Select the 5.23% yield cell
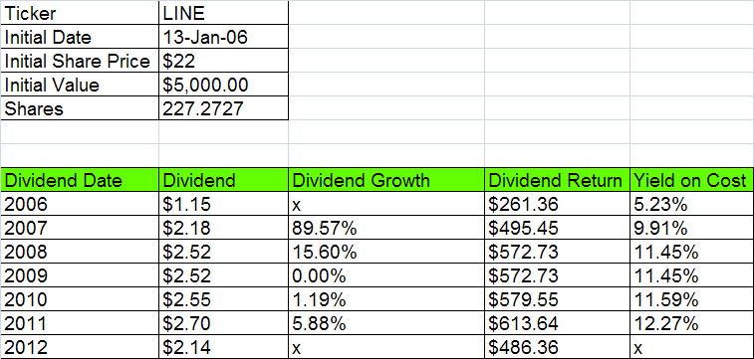 pos(692,204)
